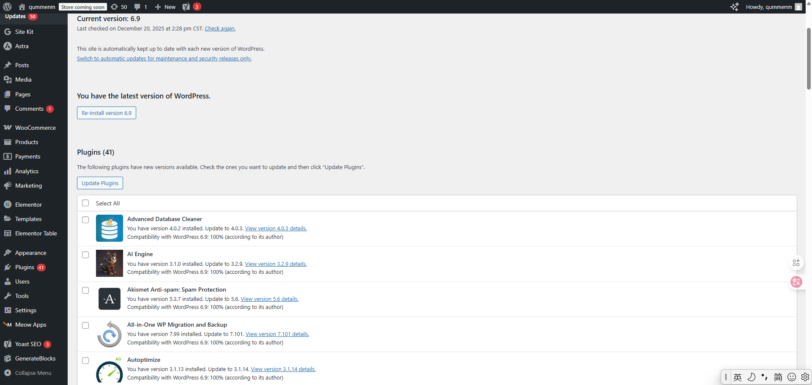Click the Update Plugins button
This screenshot has width=812, height=385.
point(100,183)
